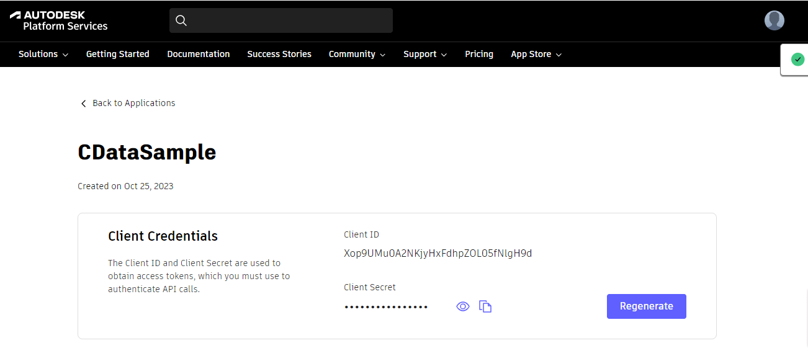Open the user profile avatar
Image resolution: width=808 pixels, height=361 pixels.
(774, 20)
